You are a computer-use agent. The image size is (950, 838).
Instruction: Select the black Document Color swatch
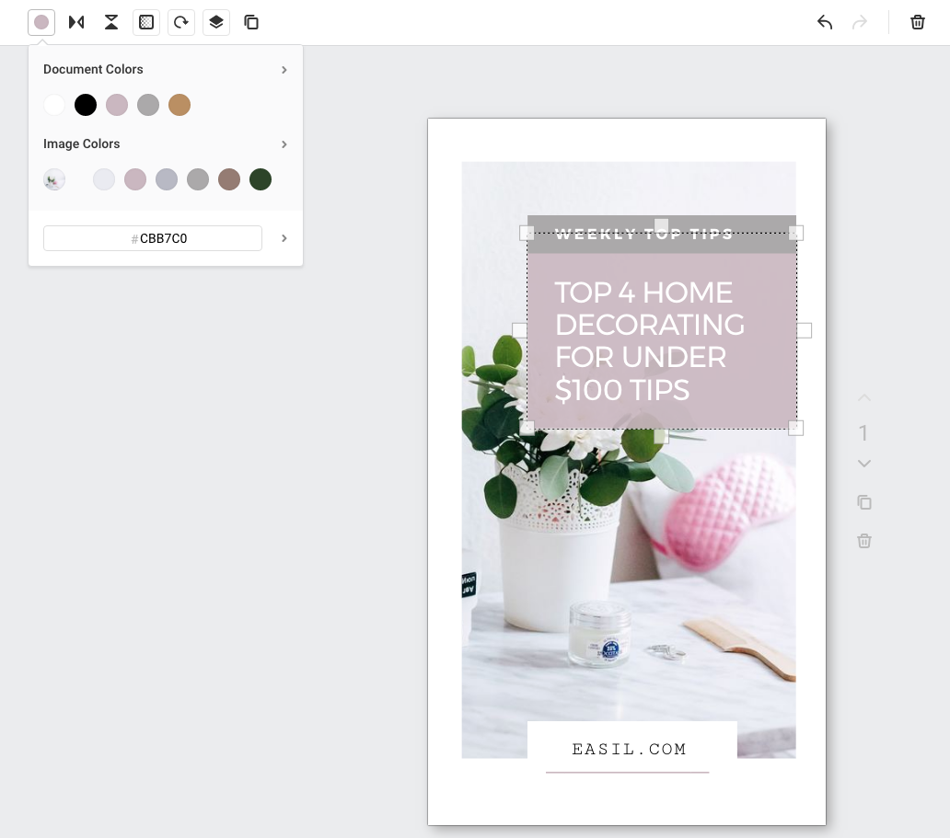pos(86,105)
